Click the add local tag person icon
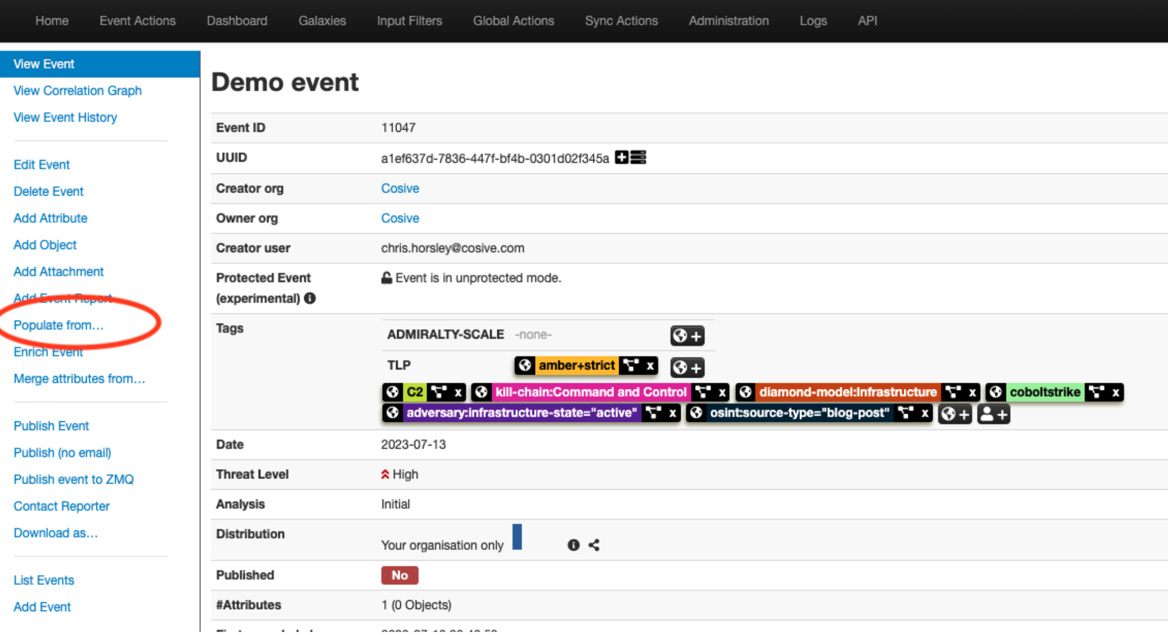 [993, 414]
